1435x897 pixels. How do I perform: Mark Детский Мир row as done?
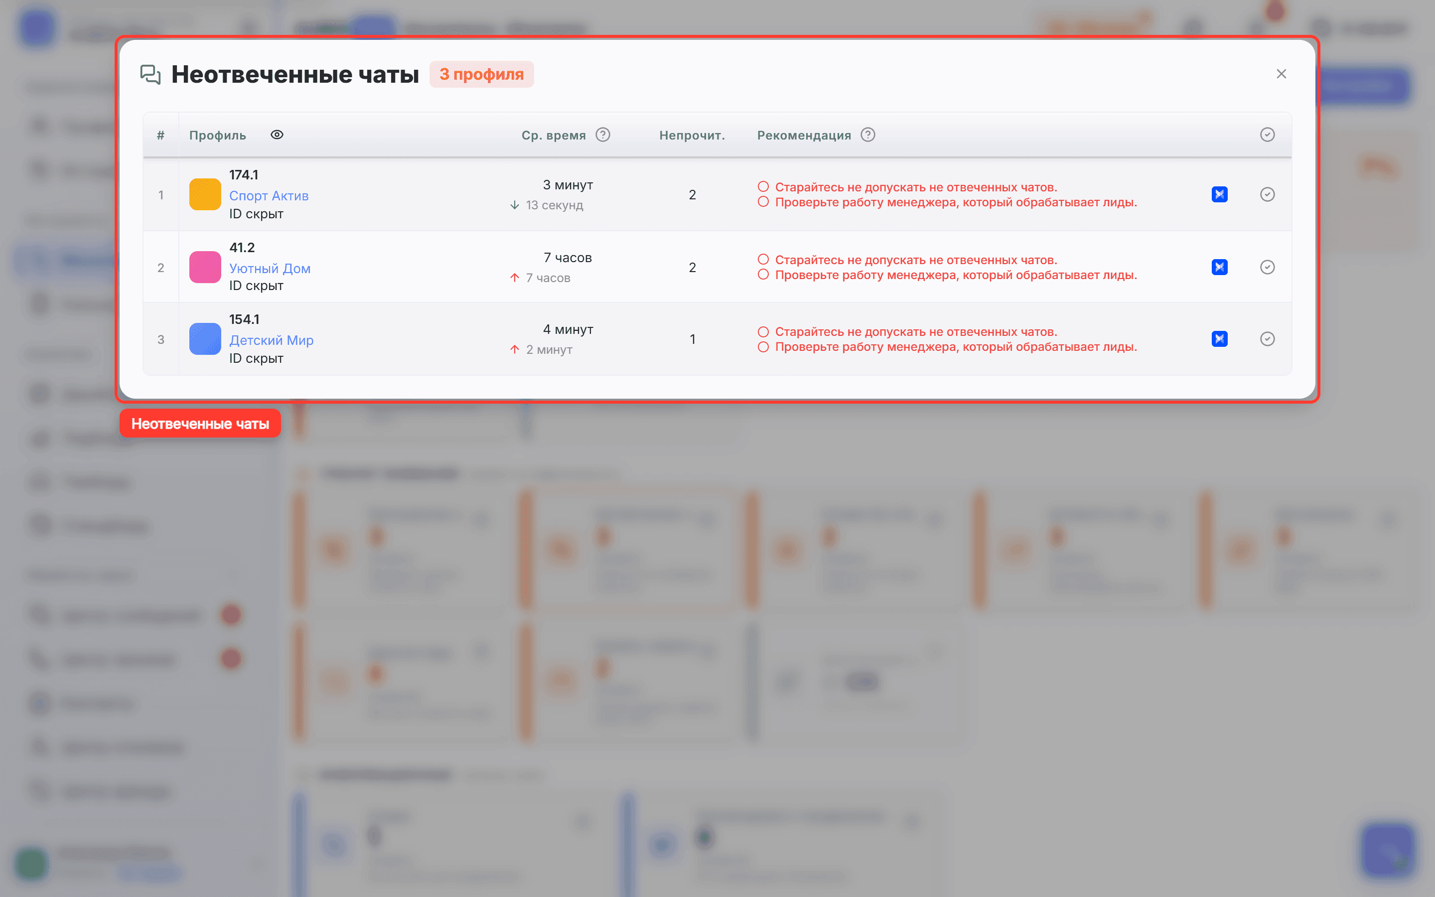pos(1267,339)
